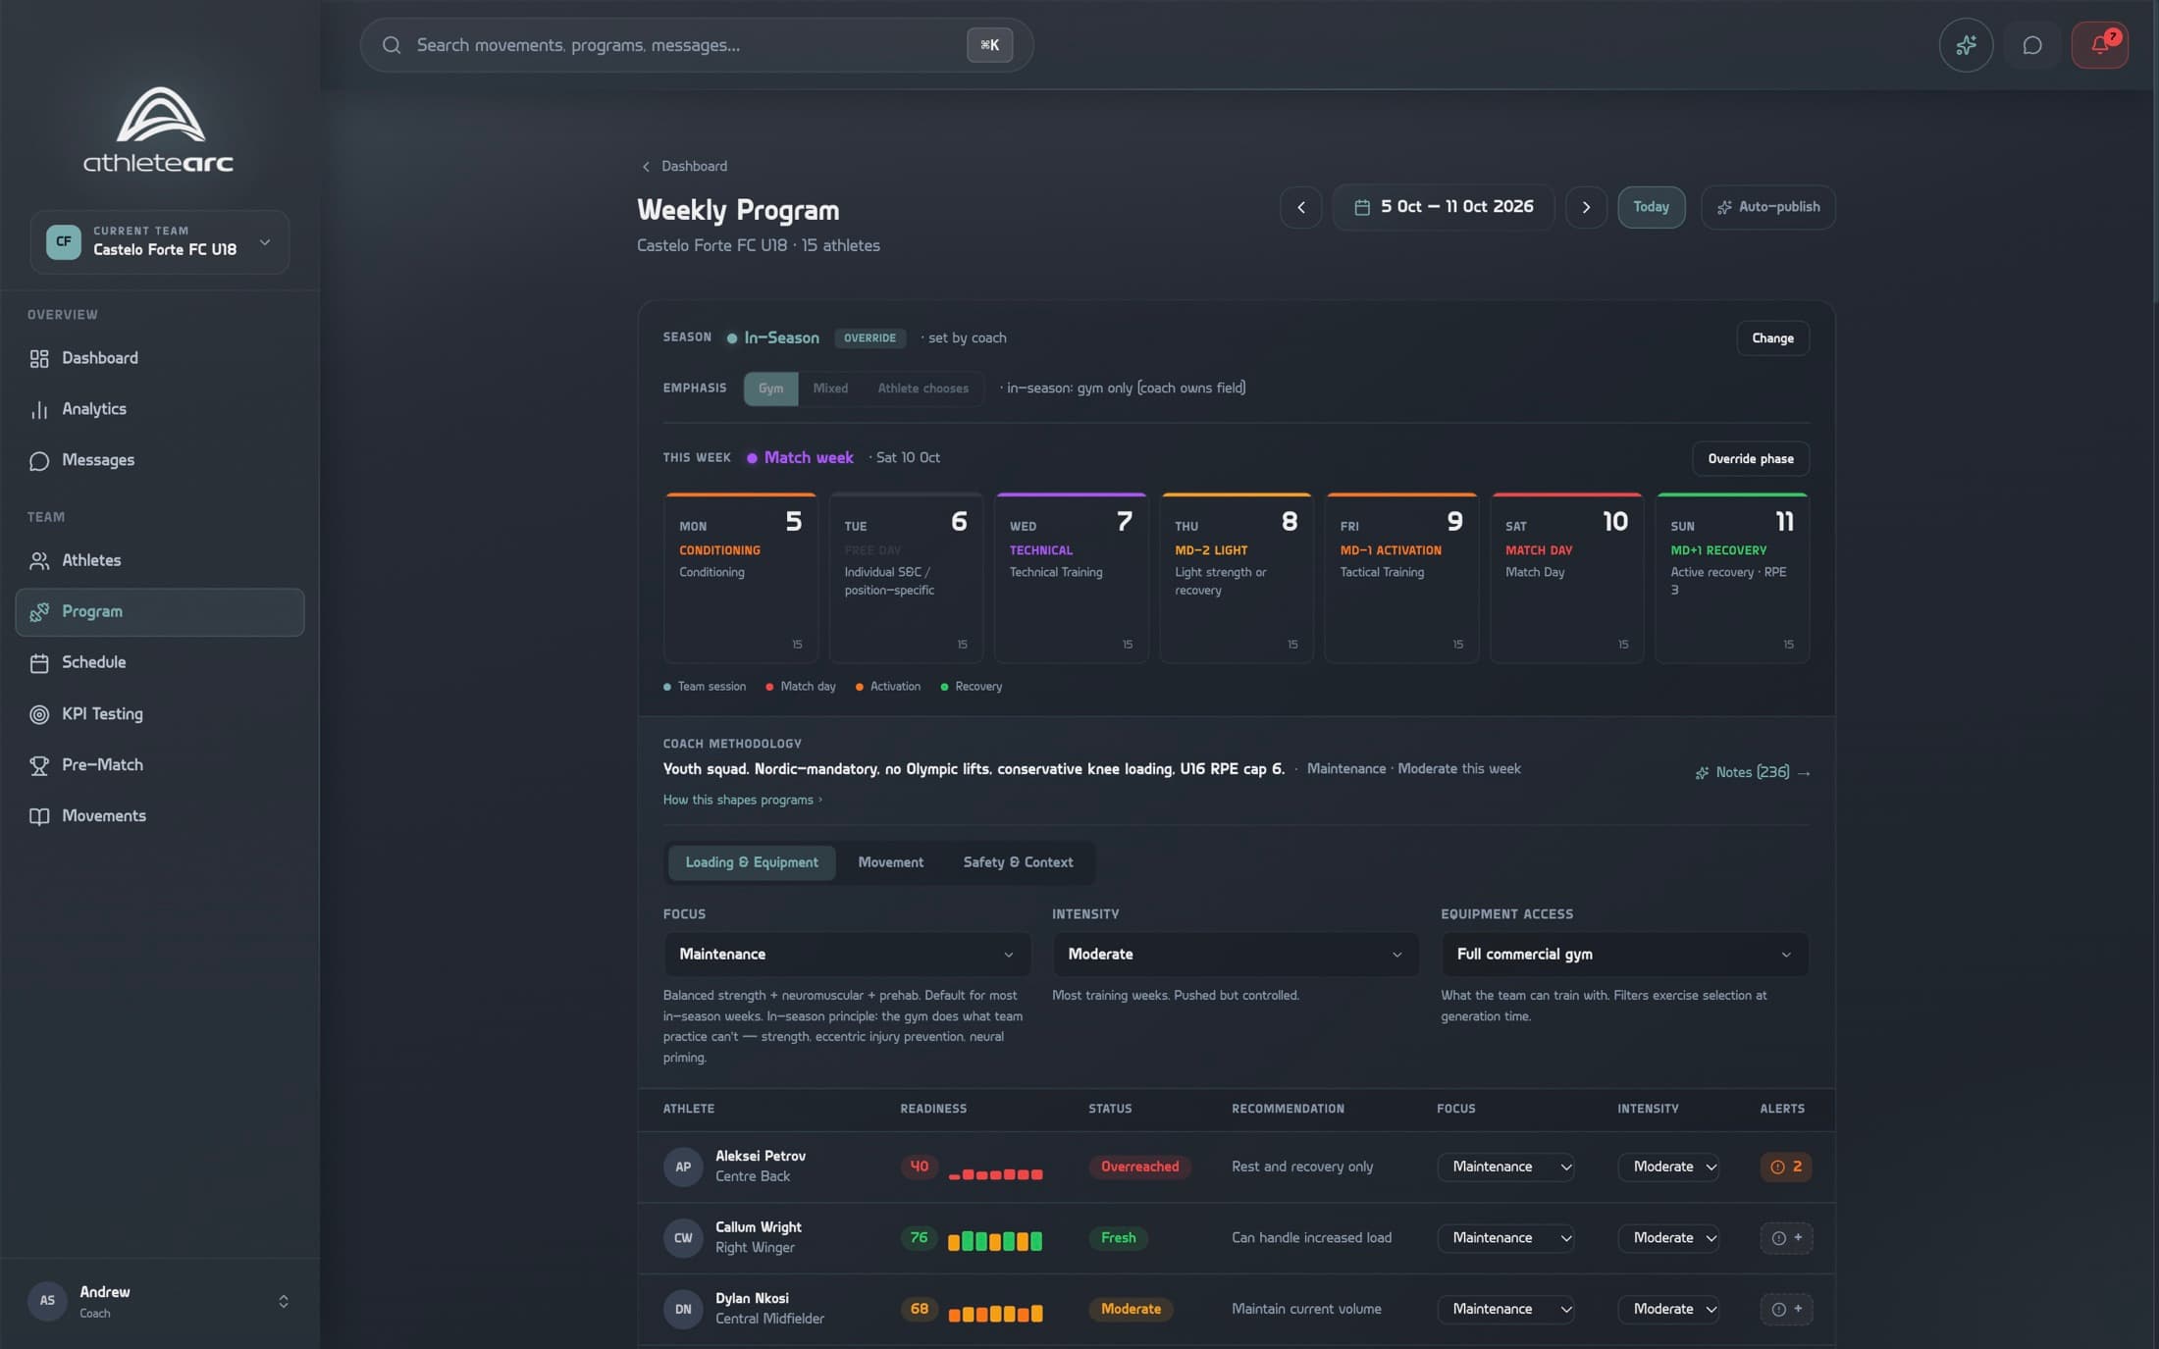Click Callum Wright's CW avatar
The image size is (2159, 1349).
click(683, 1238)
